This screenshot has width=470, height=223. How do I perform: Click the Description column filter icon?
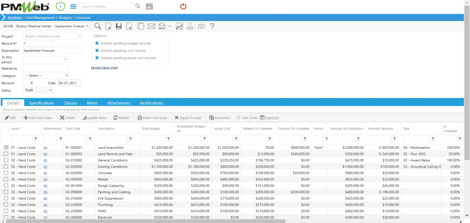[x=131, y=139]
